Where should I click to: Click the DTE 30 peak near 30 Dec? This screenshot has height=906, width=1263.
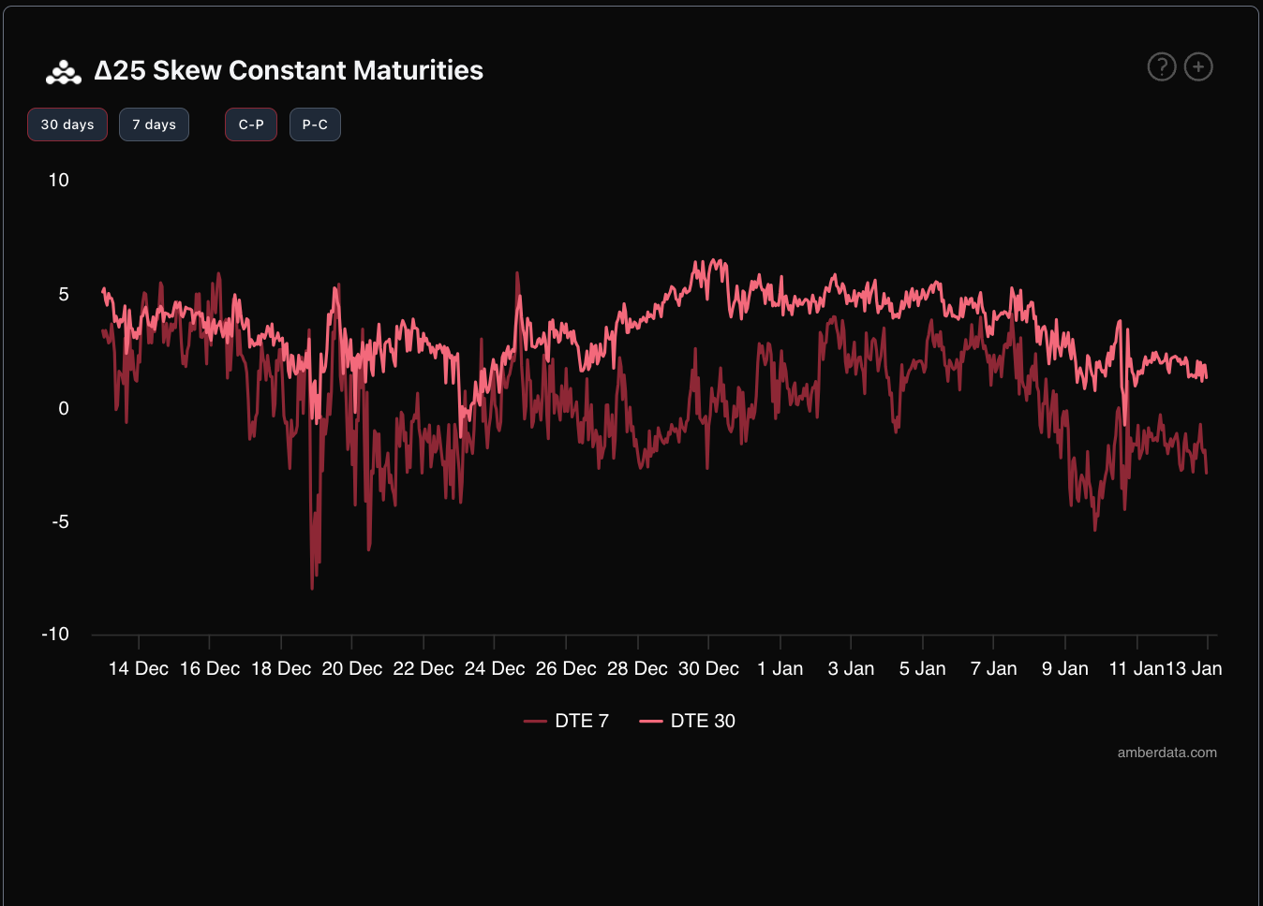[x=715, y=261]
